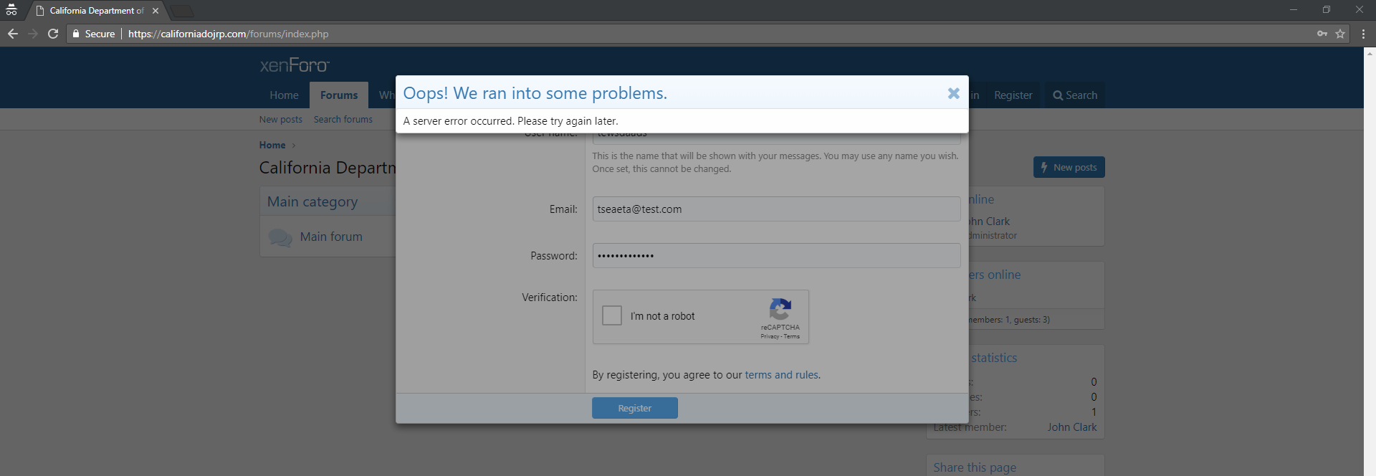This screenshot has width=1376, height=476.
Task: Click the Main forum speech bubble icon
Action: click(279, 237)
